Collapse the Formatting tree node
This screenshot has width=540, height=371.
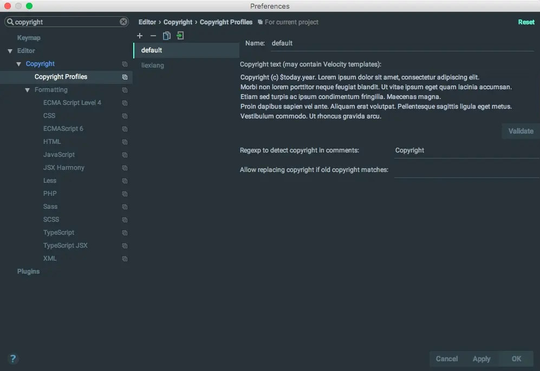click(x=27, y=90)
